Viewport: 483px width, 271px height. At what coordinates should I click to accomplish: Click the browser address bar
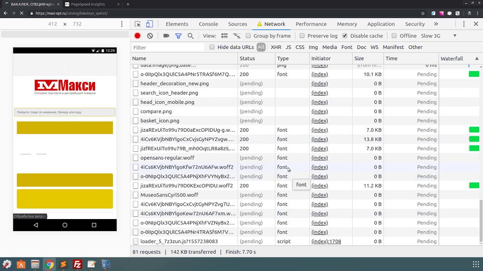[x=226, y=13]
